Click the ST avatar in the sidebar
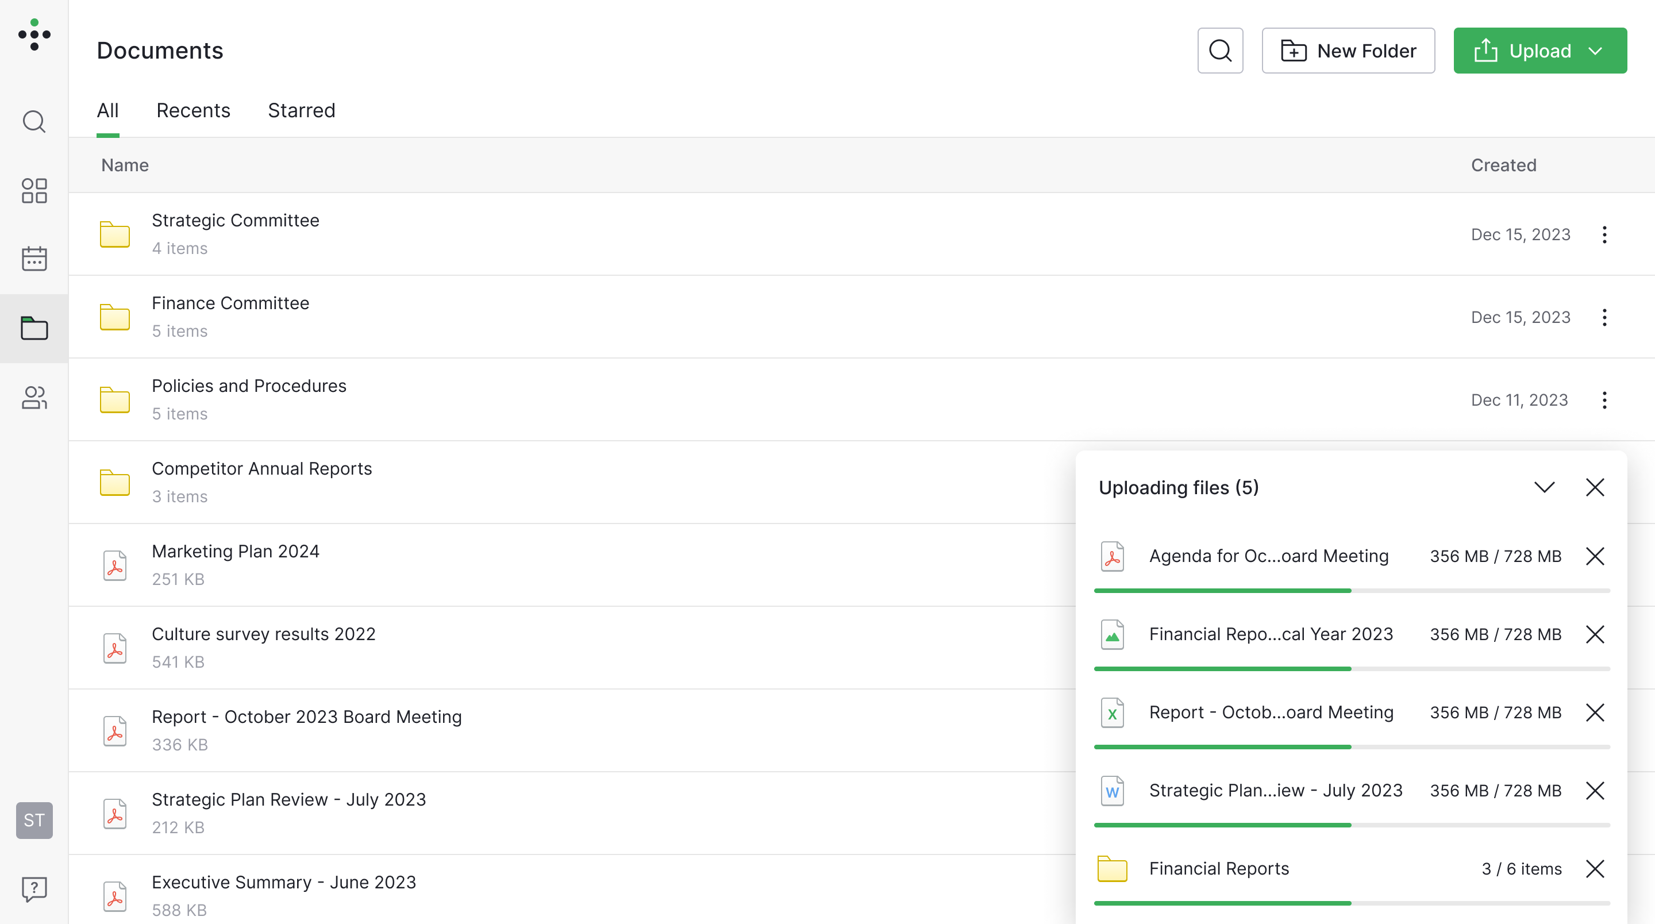This screenshot has height=924, width=1655. [x=33, y=820]
